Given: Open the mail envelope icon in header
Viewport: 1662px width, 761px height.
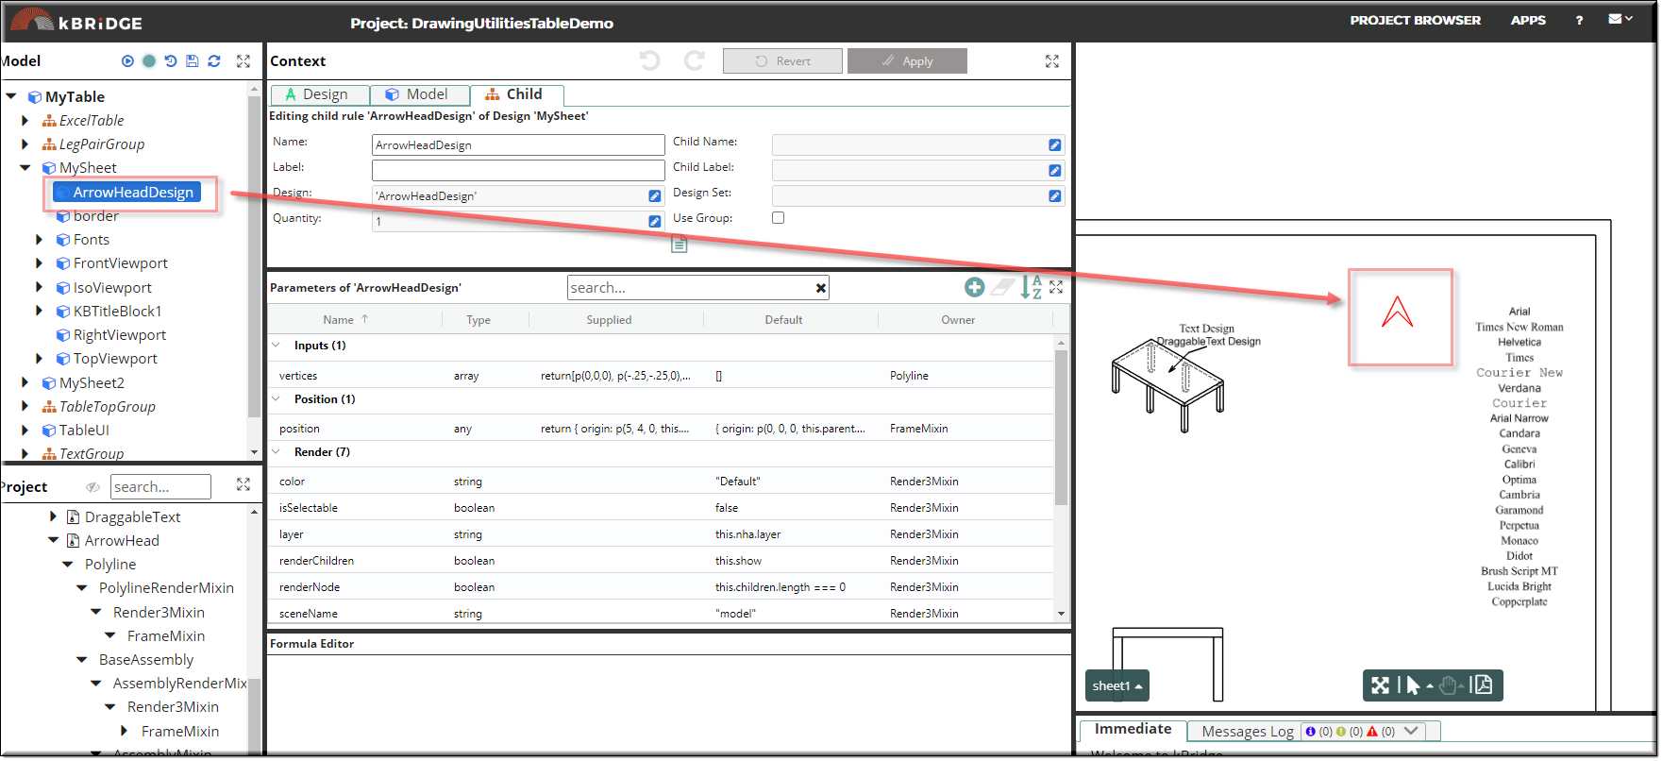Looking at the screenshot, I should tap(1615, 19).
